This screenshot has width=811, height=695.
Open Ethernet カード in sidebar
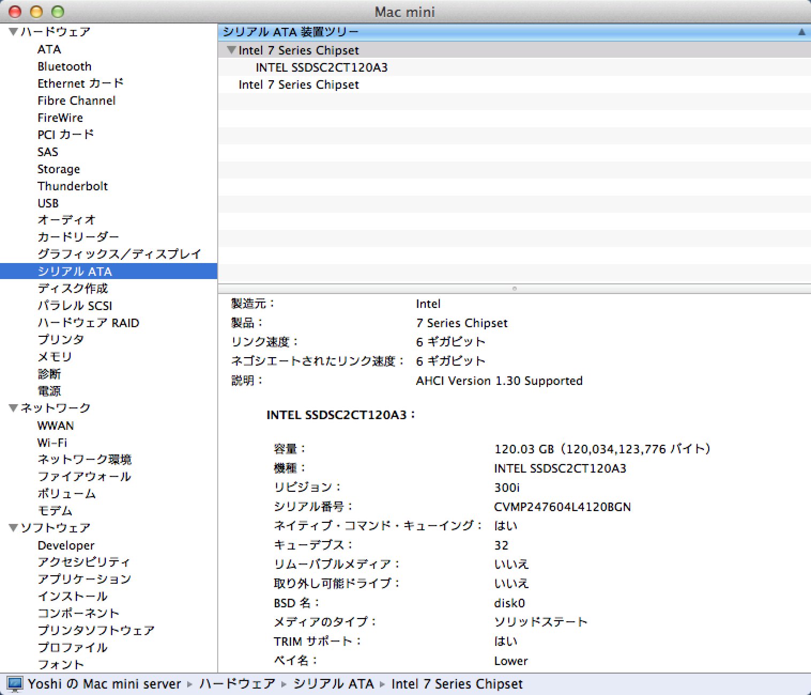coord(80,83)
